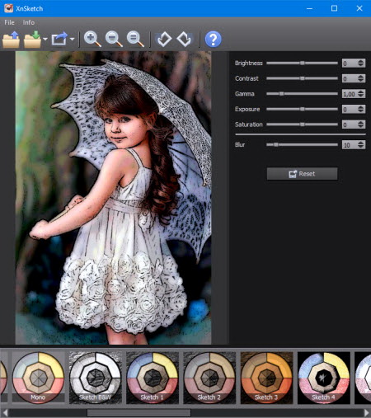Click the export/share icon

[59, 39]
